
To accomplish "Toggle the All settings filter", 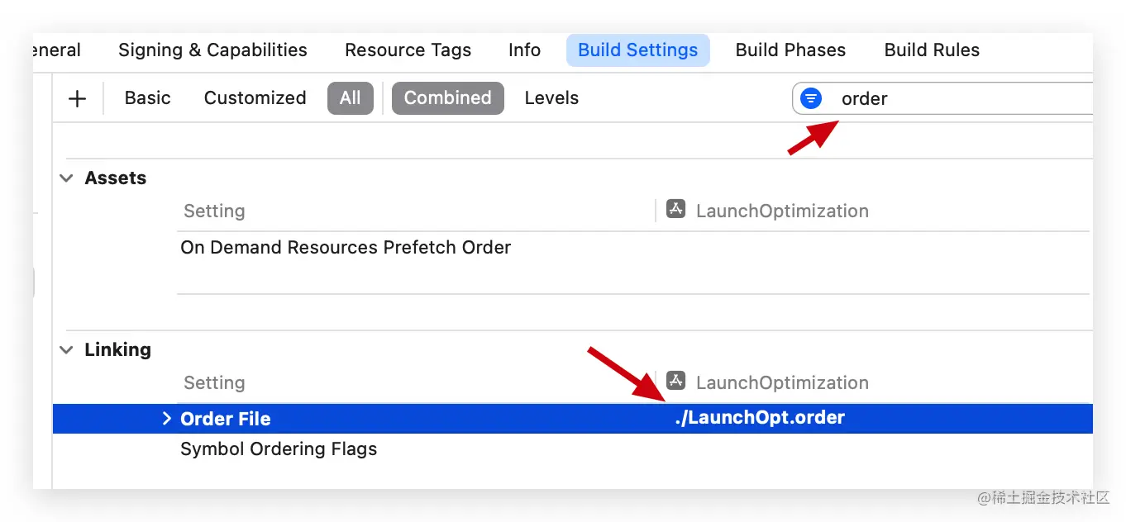I will (x=350, y=98).
